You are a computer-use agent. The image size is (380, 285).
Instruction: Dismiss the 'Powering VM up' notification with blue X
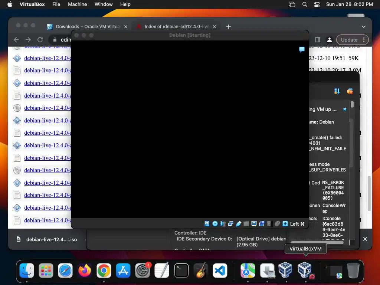pos(345,109)
